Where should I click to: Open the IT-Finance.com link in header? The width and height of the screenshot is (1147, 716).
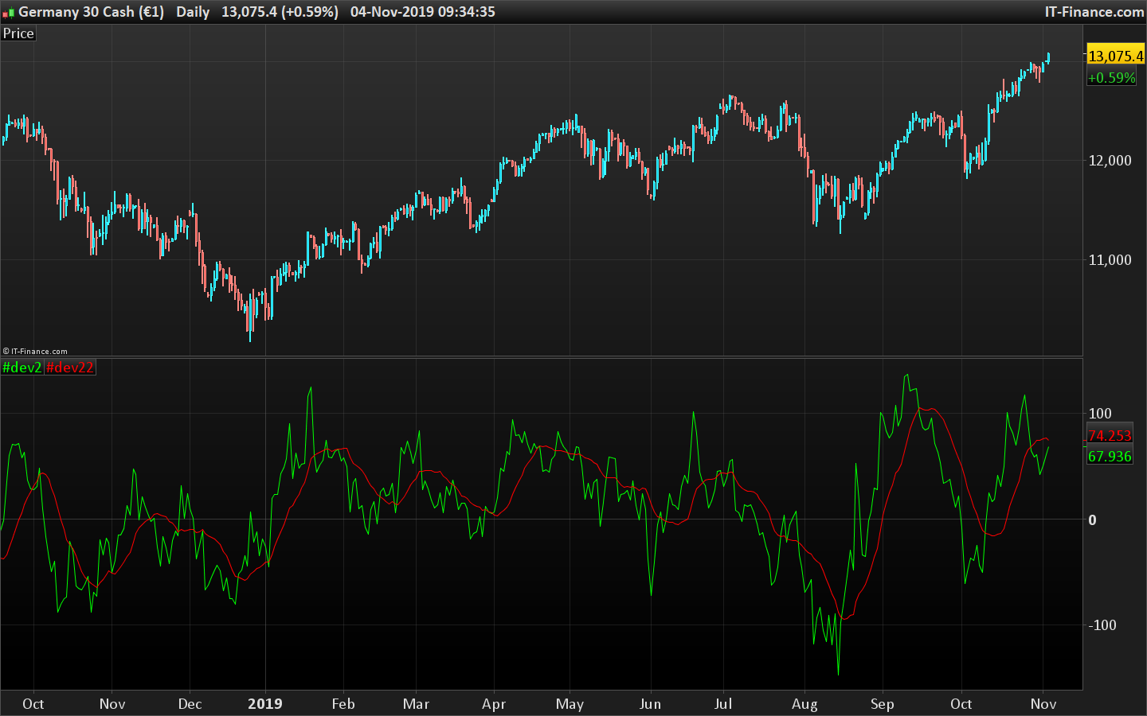coord(1094,12)
